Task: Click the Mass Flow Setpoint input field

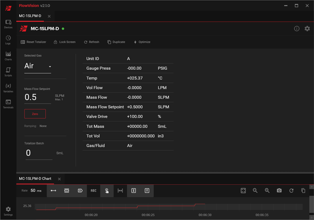Action: [37, 97]
